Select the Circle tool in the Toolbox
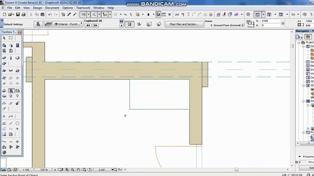 [x=18, y=123]
